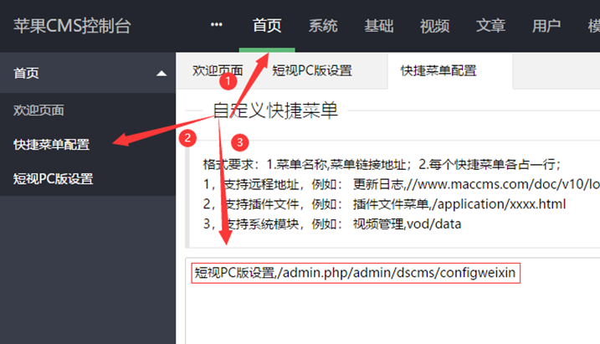Image resolution: width=600 pixels, height=344 pixels.
Task: Click example line 插件文件菜单 /application/xxxx.html
Action: [384, 204]
